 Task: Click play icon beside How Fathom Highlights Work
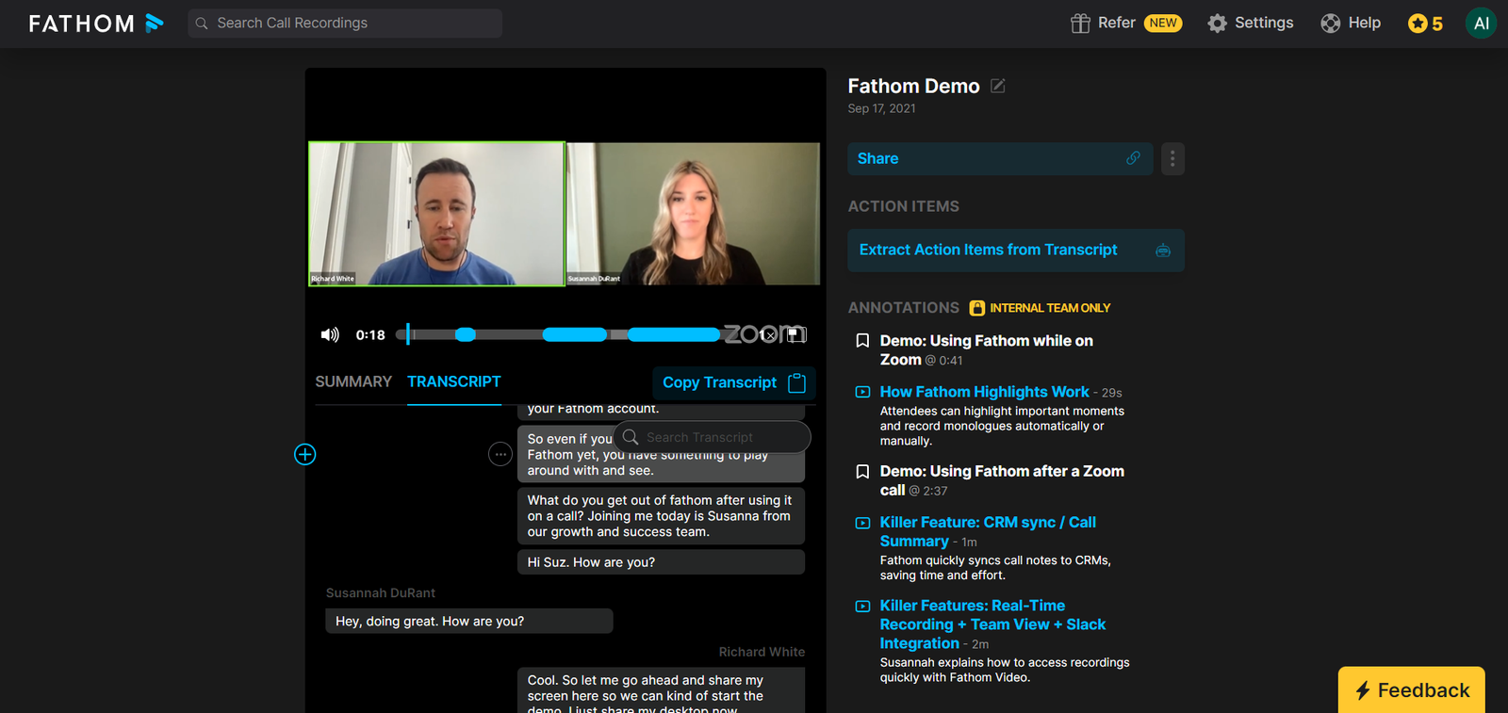point(862,392)
